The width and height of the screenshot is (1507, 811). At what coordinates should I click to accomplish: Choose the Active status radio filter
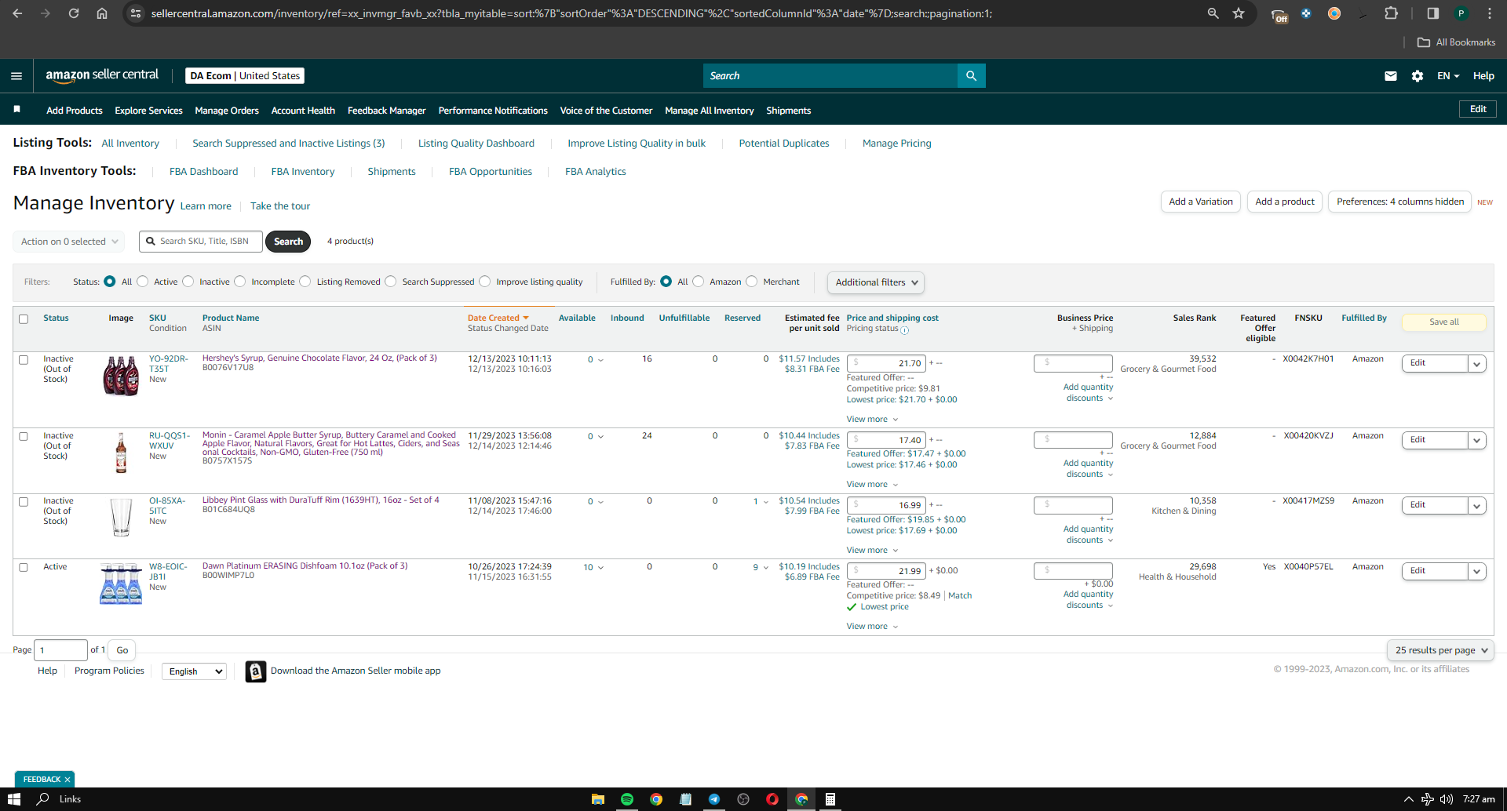click(x=143, y=282)
